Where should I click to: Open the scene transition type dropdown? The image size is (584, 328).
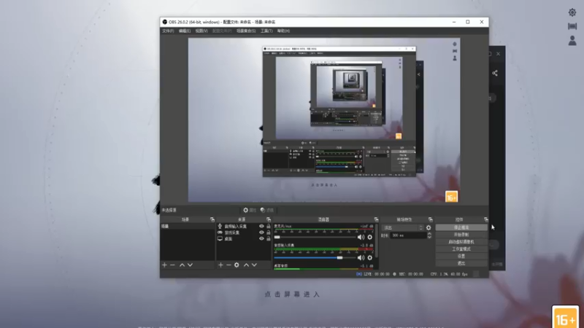click(x=403, y=227)
